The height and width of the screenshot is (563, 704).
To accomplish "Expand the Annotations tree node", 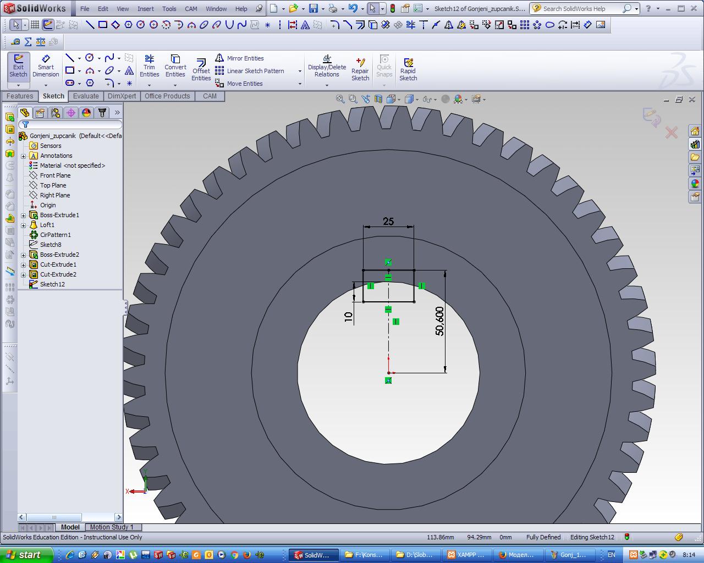I will pyautogui.click(x=24, y=156).
